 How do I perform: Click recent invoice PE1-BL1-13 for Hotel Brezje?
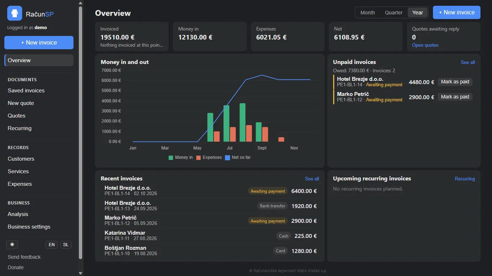[x=210, y=206]
